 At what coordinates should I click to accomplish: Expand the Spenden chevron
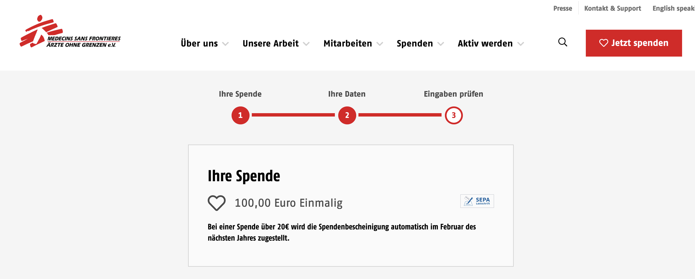click(441, 44)
